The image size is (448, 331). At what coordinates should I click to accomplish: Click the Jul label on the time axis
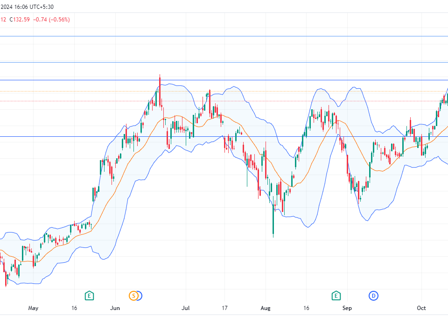(186, 308)
